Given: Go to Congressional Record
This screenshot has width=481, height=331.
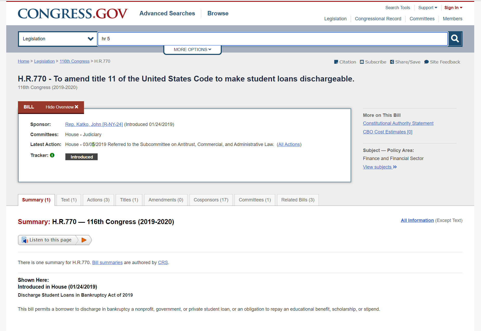Looking at the screenshot, I should pos(378,19).
